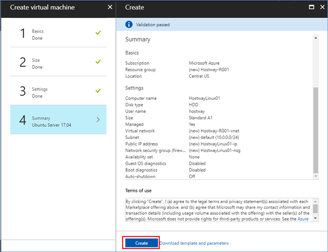
Task: Click terms of use scrollbar up arrow
Action: (315, 202)
